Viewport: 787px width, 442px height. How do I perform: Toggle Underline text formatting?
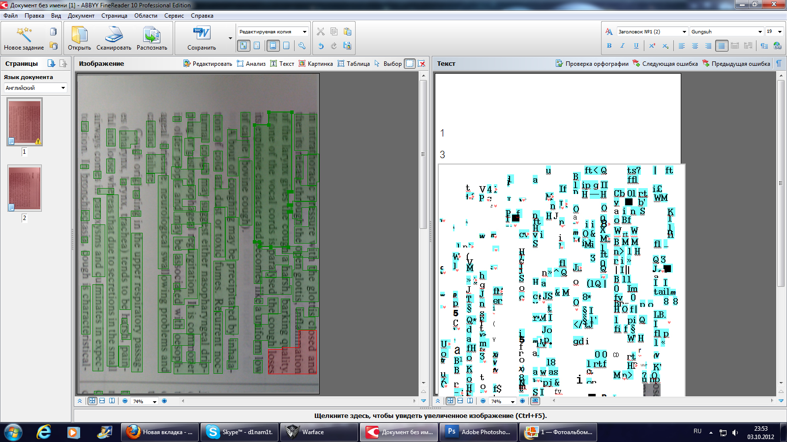(636, 46)
